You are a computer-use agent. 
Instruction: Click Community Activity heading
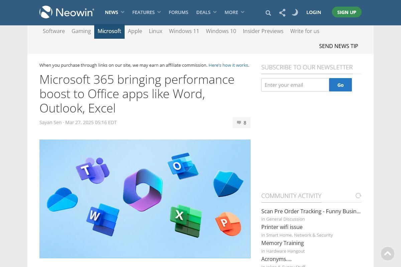click(x=291, y=196)
